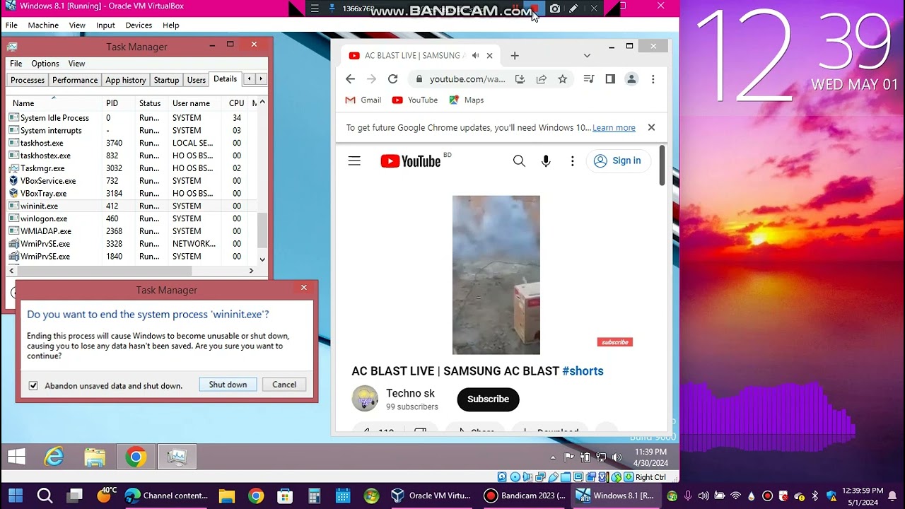Click Bandicam's screenshot camera icon
Viewport: 905px width, 509px height.
pyautogui.click(x=555, y=8)
